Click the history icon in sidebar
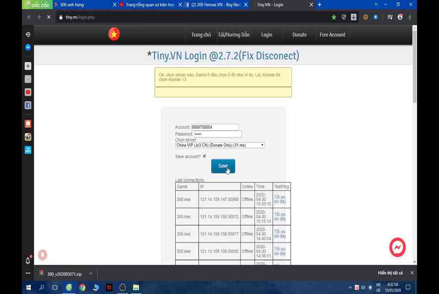Screen dimensions: 439x294 coord(28,35)
